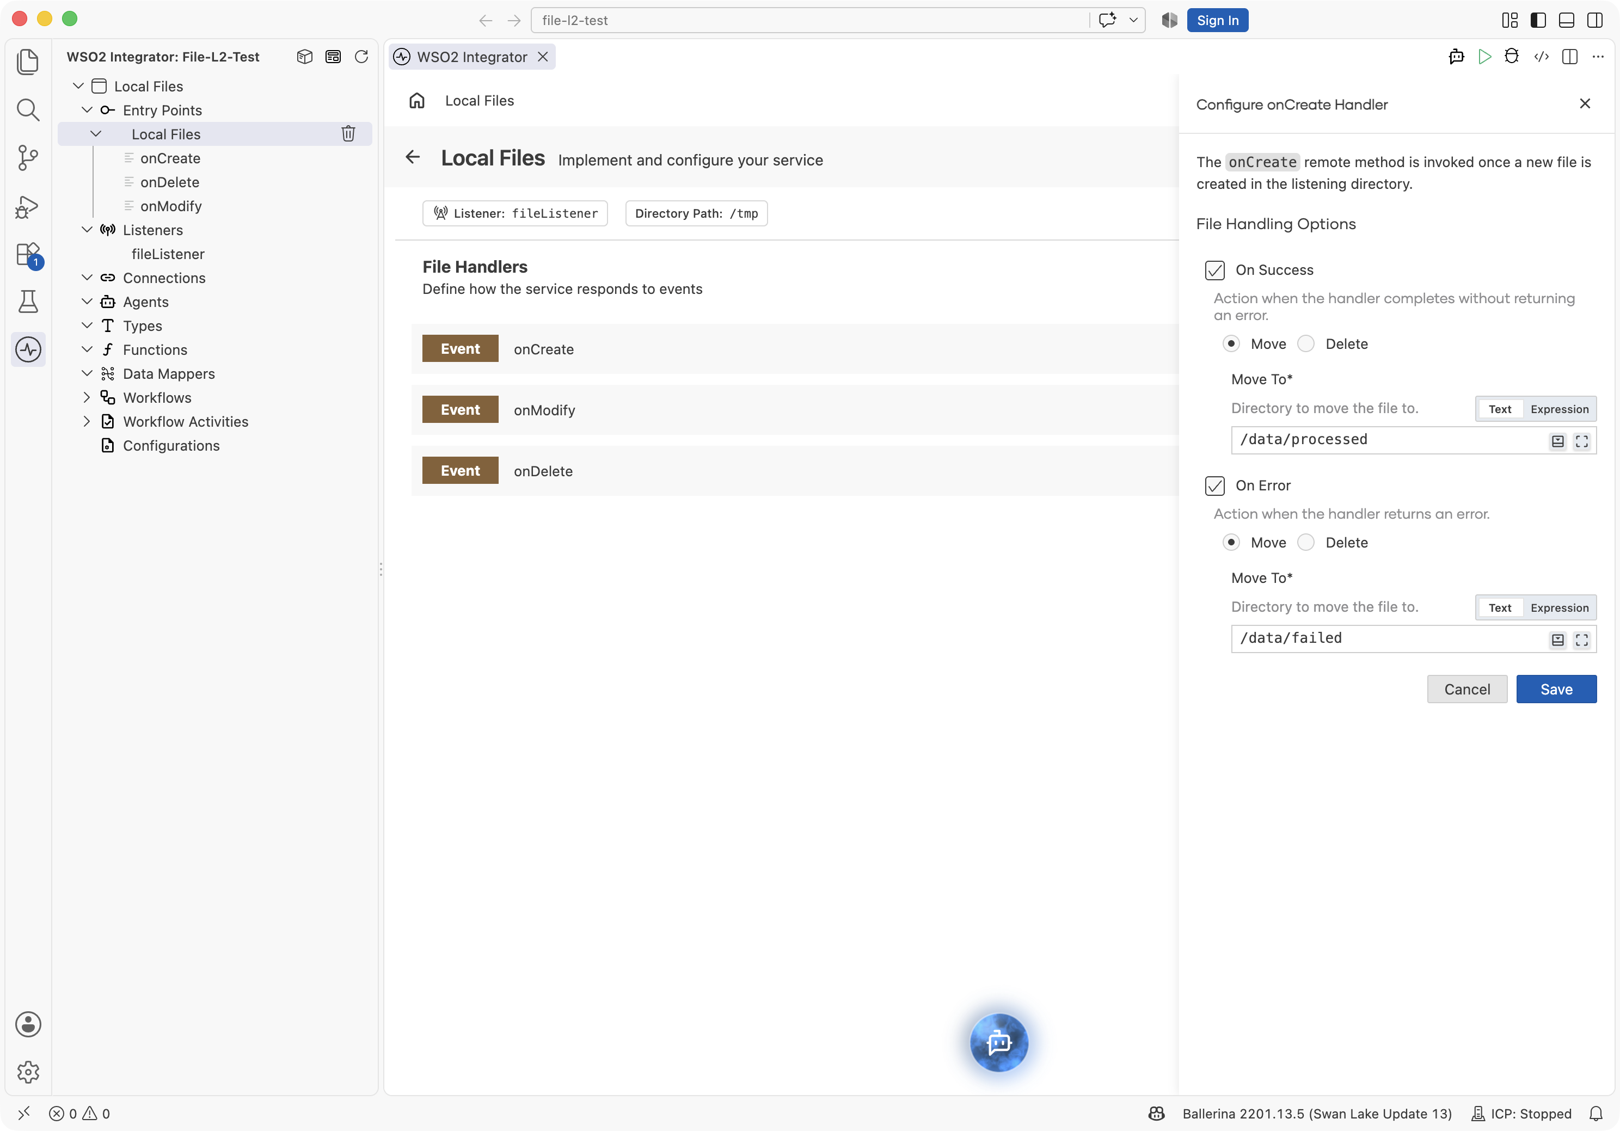Click the refresh icon in project header
This screenshot has width=1620, height=1131.
tap(361, 57)
